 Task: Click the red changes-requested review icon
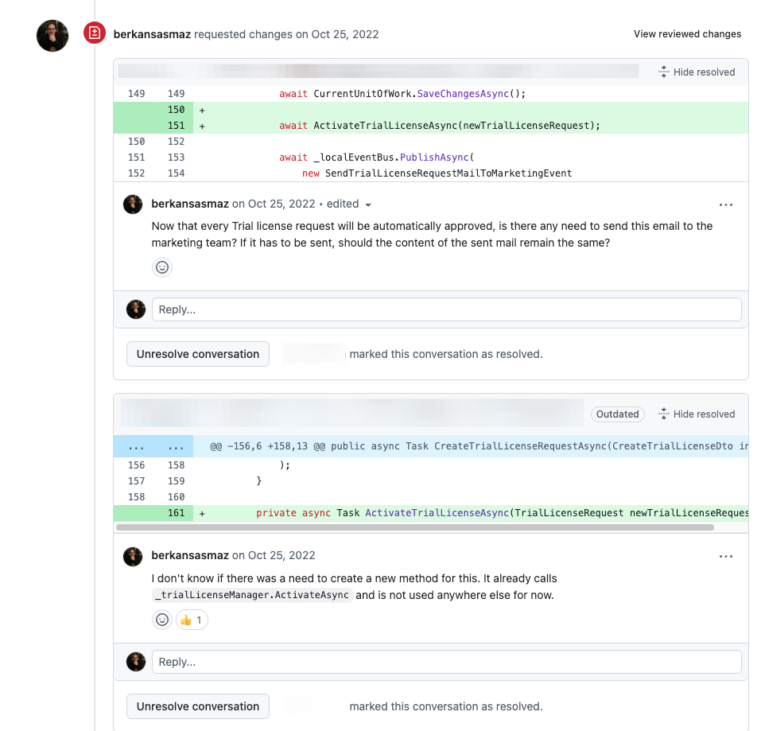point(95,33)
